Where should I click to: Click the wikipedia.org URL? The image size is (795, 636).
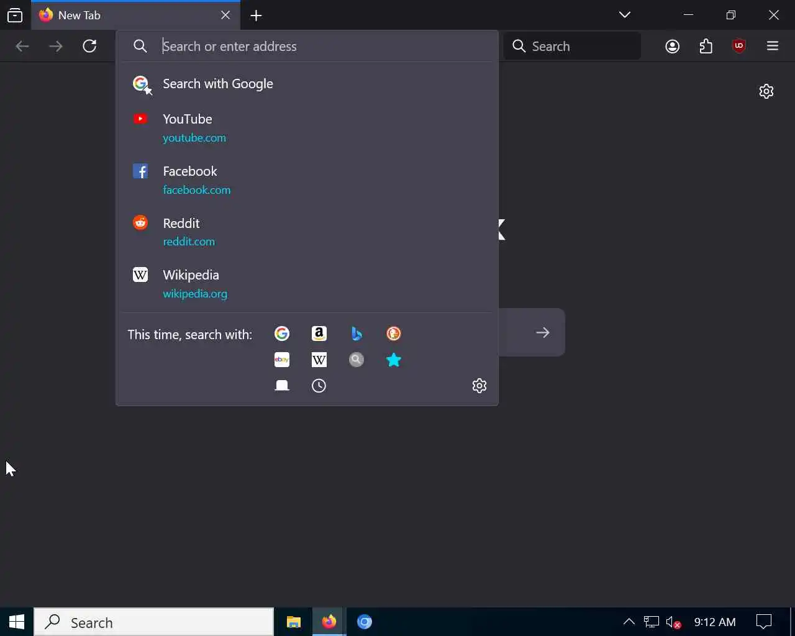pos(195,294)
